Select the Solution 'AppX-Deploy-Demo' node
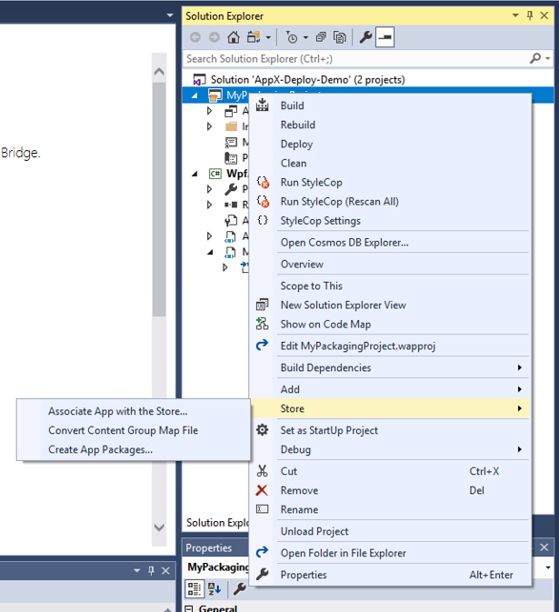Viewport: 559px width, 612px height. (x=299, y=80)
